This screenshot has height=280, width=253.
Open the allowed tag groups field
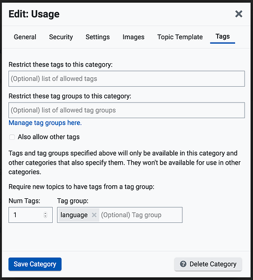127,110
